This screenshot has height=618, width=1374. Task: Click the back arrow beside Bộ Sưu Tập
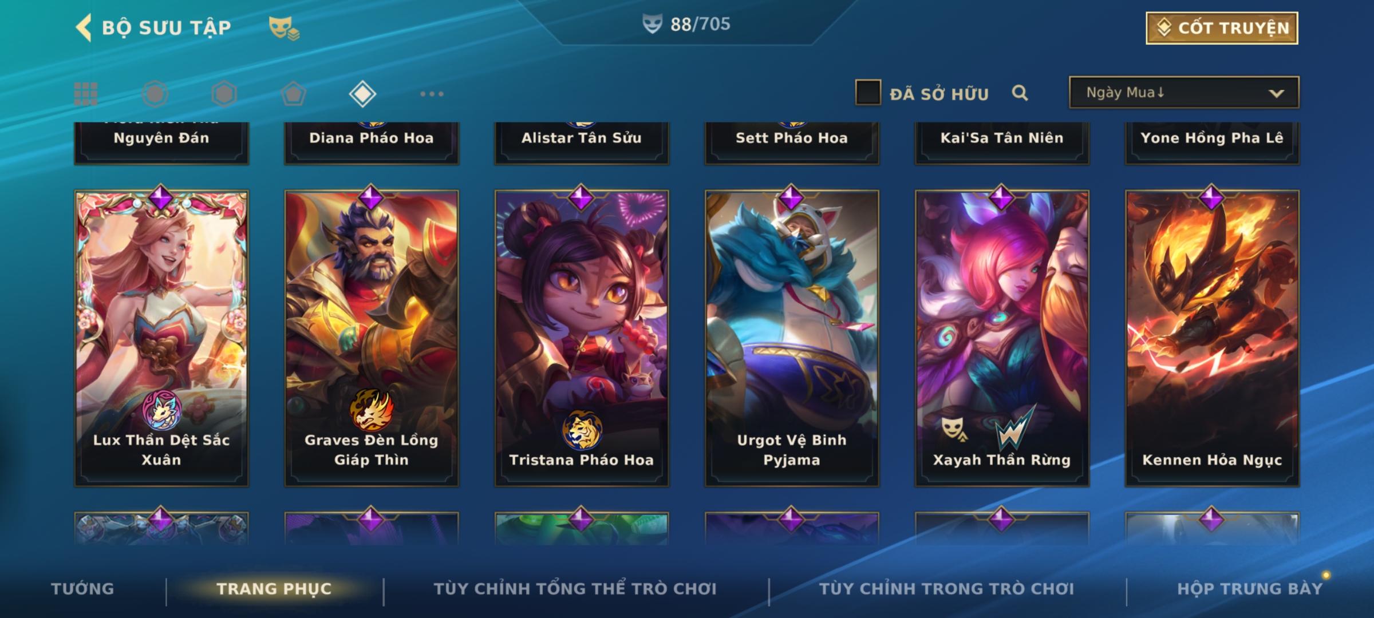84,27
